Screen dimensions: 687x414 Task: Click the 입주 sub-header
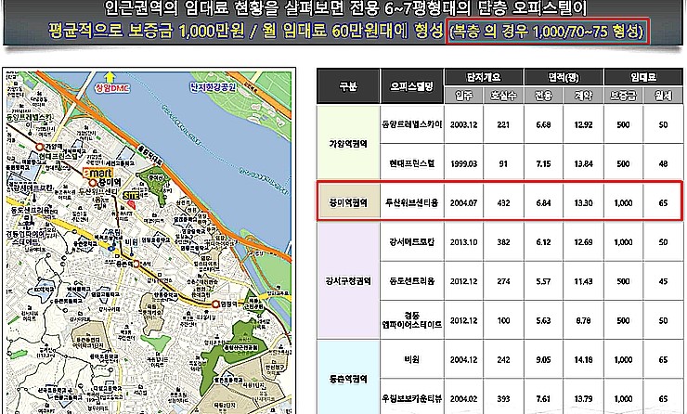463,95
